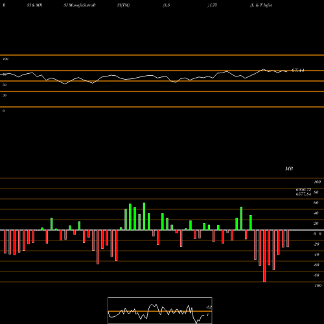Viewport: 324px width, 324px height.
Task: Click the 'SI & MR' header text
Action: (x=34, y=5)
